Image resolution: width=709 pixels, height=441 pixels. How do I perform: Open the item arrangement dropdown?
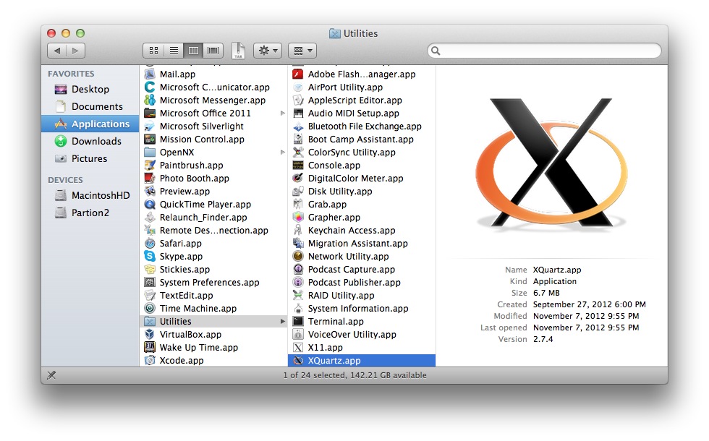point(302,51)
